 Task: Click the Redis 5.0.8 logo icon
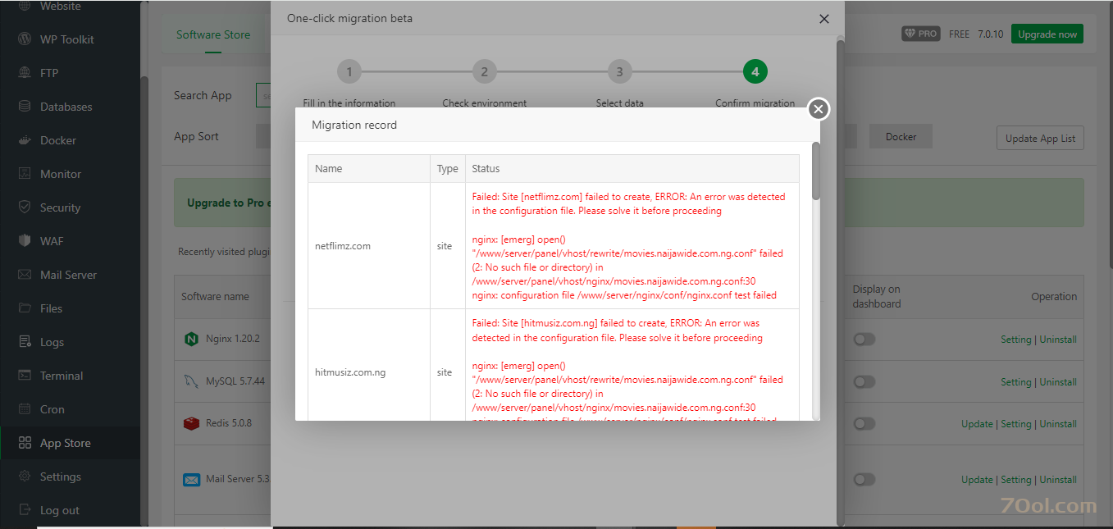(191, 423)
